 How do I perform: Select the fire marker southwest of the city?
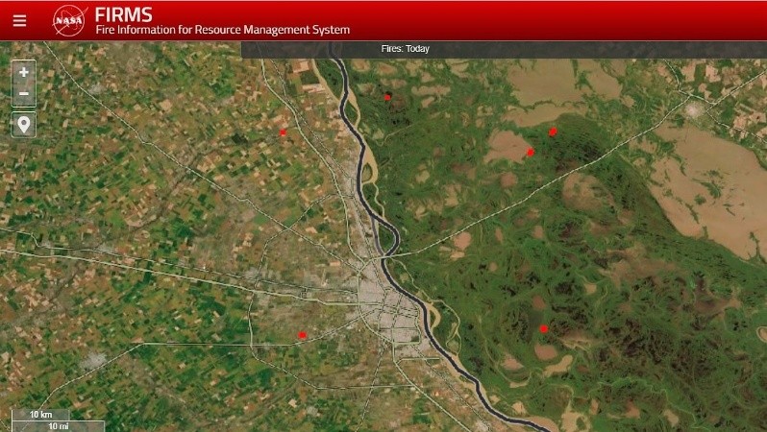pos(302,335)
